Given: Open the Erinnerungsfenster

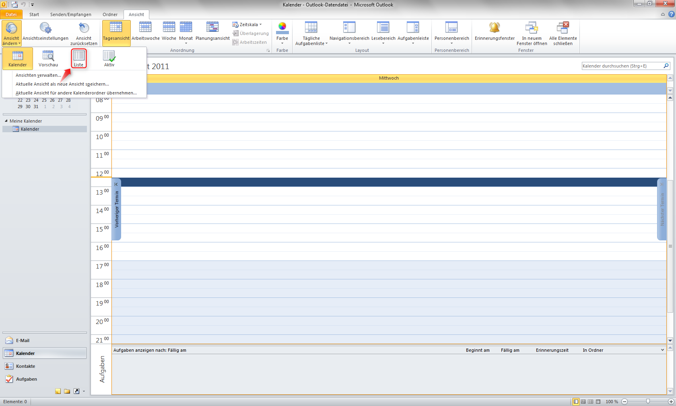Looking at the screenshot, I should [494, 32].
